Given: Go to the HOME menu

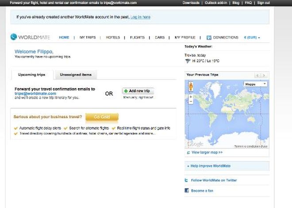Looking at the screenshot, I should (x=64, y=38).
